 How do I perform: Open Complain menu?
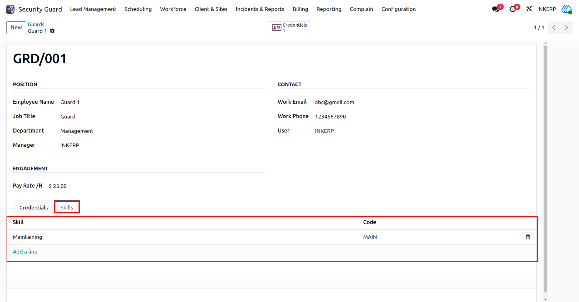point(361,9)
